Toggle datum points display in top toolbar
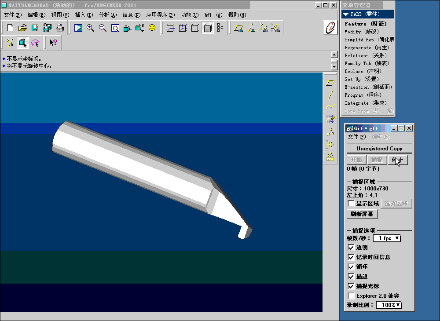The height and width of the screenshot is (321, 440). (263, 28)
